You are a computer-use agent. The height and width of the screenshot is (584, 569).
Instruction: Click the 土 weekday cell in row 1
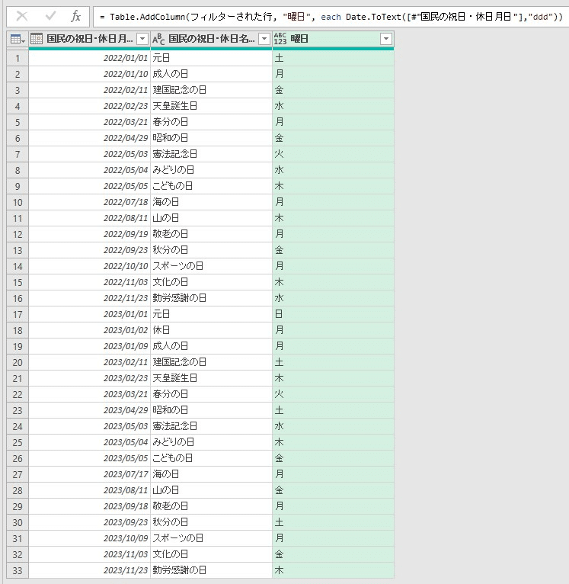coord(333,58)
